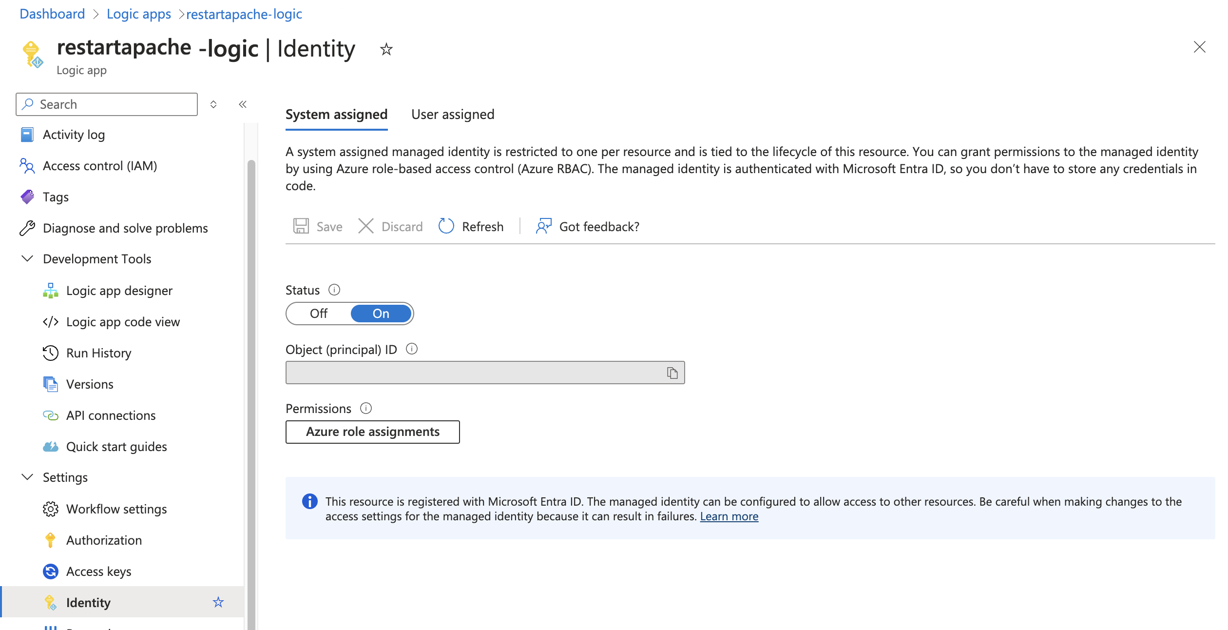Click the Refresh icon in toolbar
Image resolution: width=1228 pixels, height=630 pixels.
pos(446,226)
